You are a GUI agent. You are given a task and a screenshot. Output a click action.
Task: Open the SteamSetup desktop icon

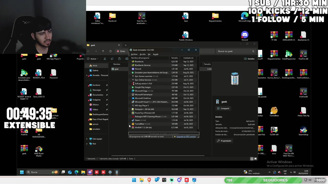click(x=303, y=131)
